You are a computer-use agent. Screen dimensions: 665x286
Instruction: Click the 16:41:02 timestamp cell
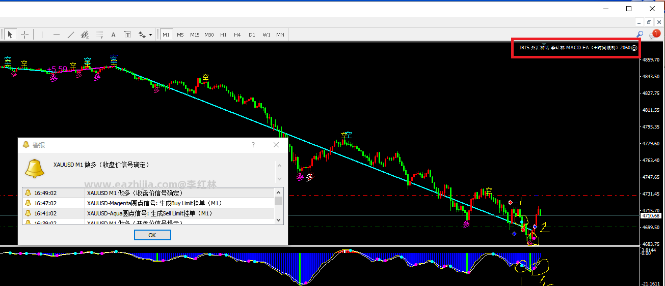click(45, 213)
